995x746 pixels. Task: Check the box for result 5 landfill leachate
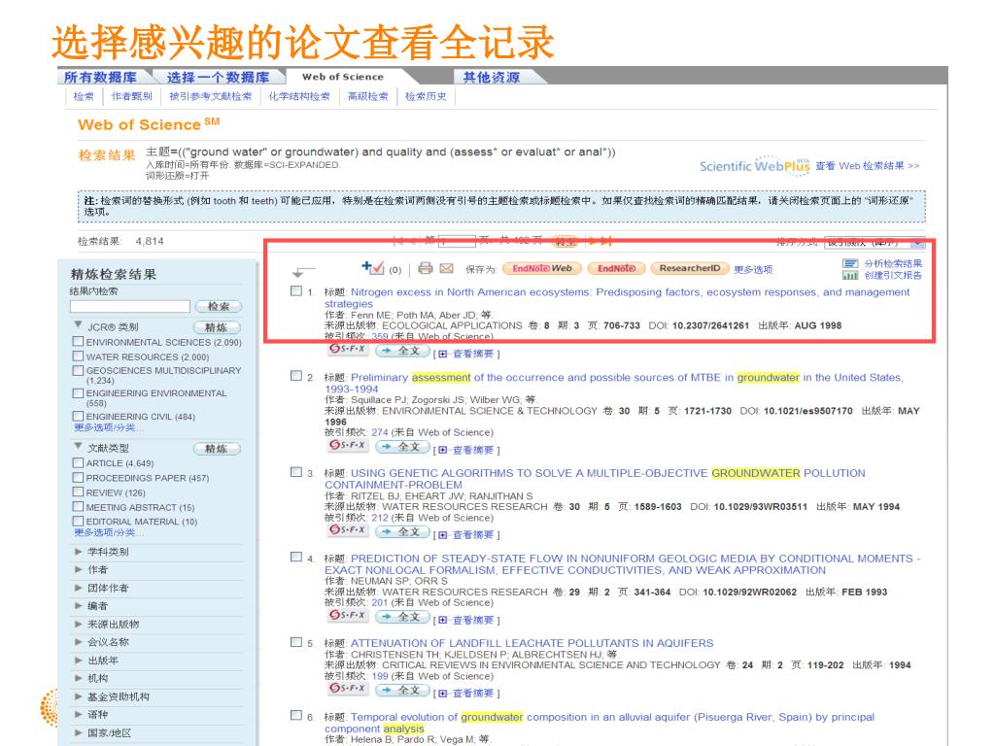point(295,642)
